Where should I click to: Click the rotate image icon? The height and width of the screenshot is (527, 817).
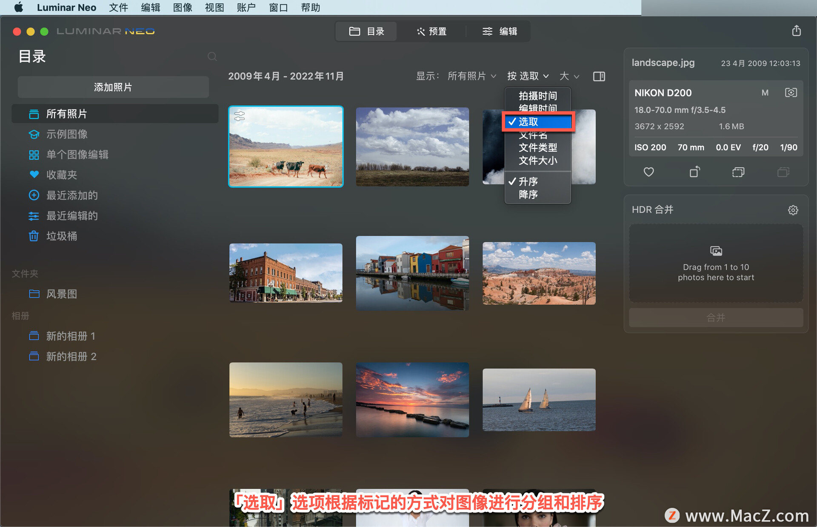(x=694, y=171)
